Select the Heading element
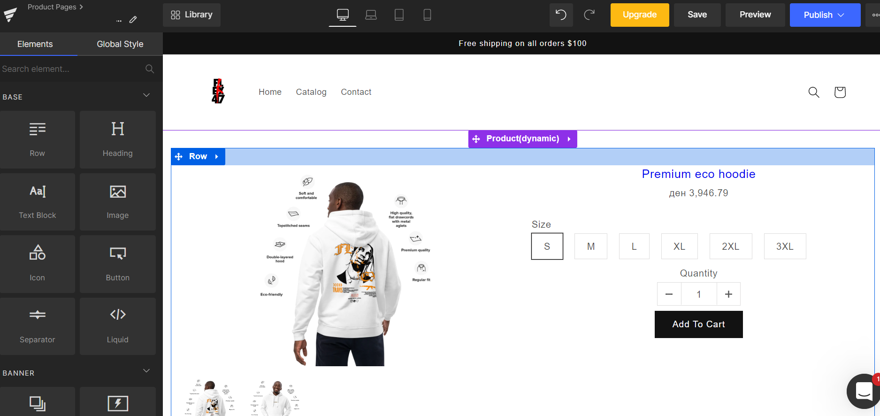880x416 pixels. (x=118, y=139)
